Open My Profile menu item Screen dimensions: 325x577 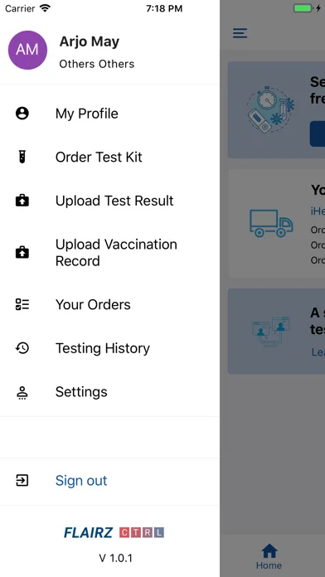click(109, 114)
